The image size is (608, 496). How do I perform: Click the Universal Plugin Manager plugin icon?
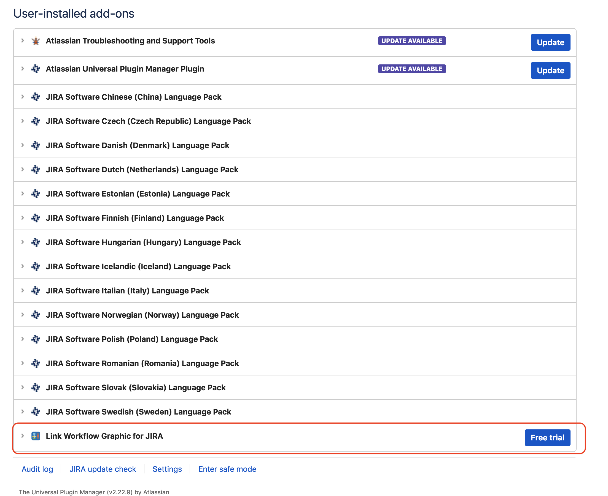pos(36,69)
